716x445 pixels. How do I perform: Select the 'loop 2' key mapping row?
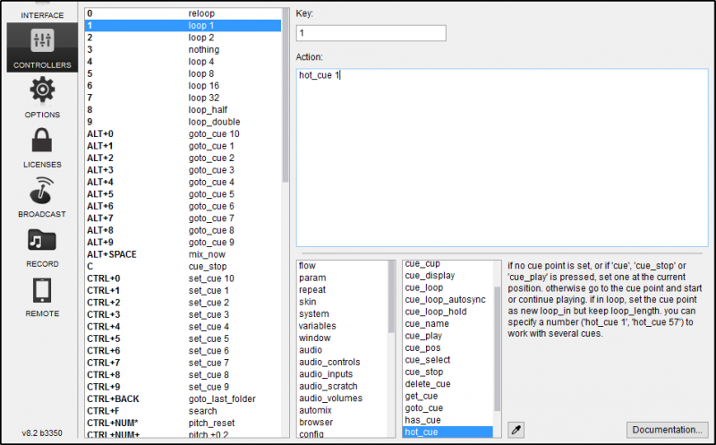click(183, 38)
